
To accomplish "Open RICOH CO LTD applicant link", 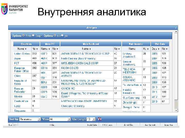I will click(70, 68).
